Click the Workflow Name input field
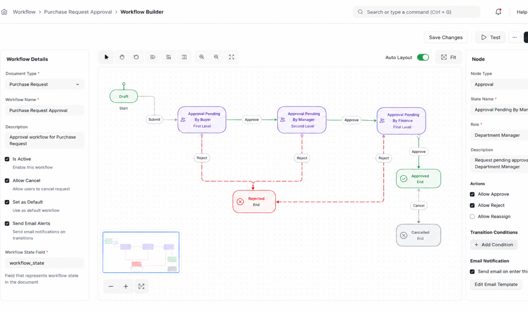Viewport: 528px width, 312px height. (45, 110)
